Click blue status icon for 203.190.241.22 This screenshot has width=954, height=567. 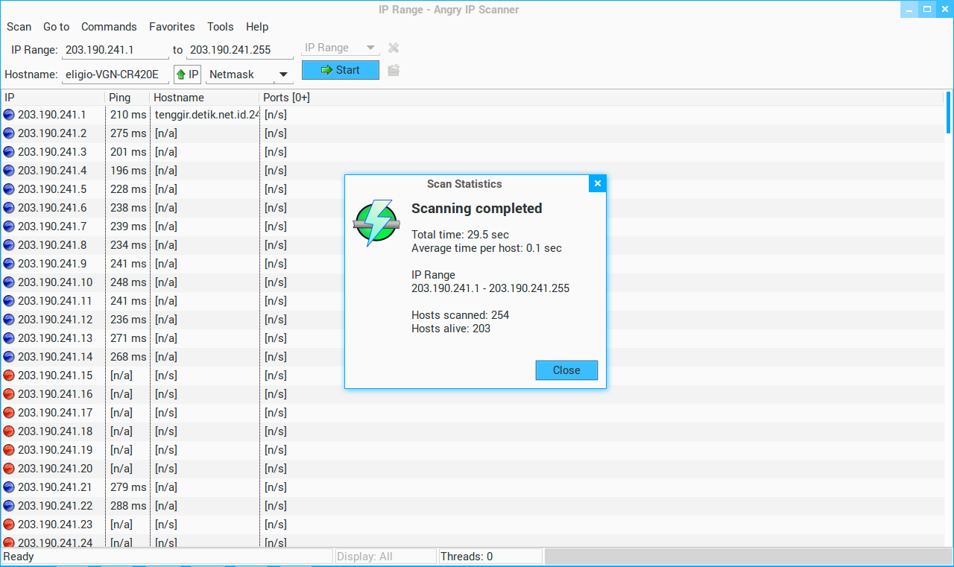pos(9,506)
